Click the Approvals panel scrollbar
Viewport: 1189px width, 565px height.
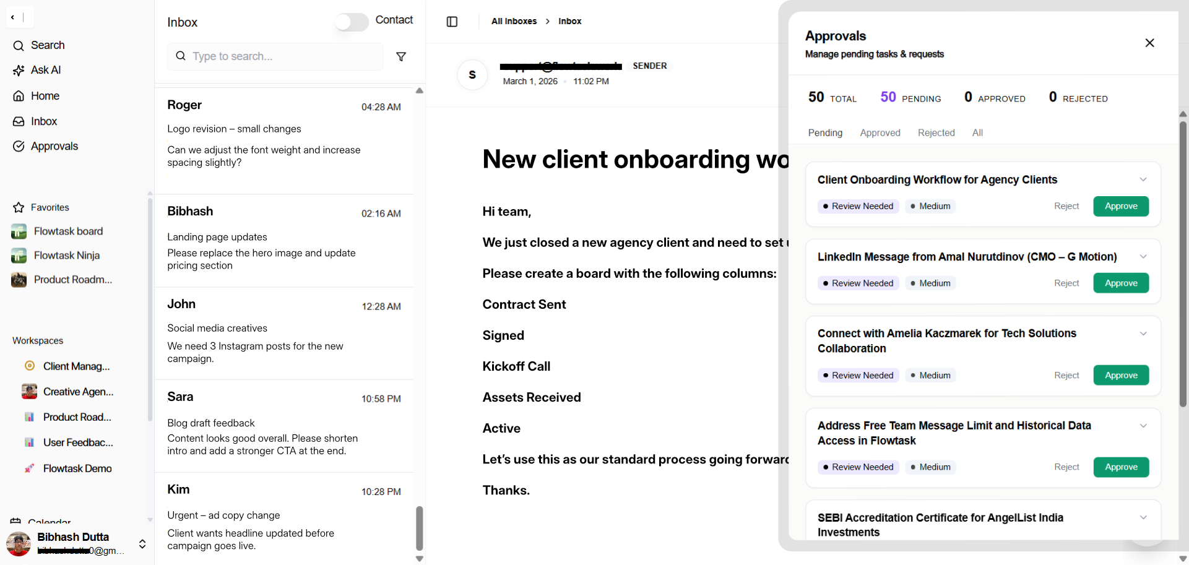click(1182, 264)
